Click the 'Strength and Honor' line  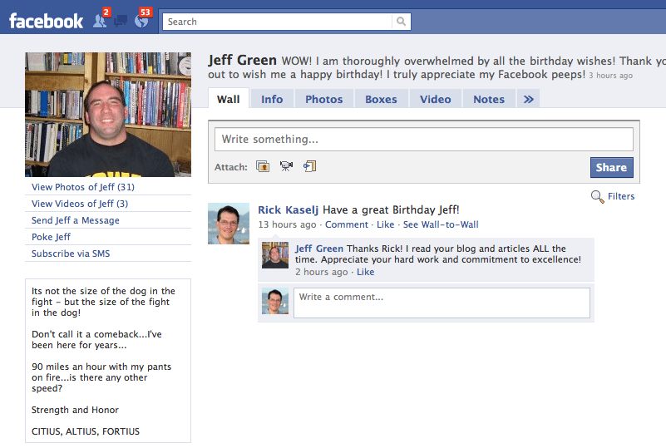(75, 410)
